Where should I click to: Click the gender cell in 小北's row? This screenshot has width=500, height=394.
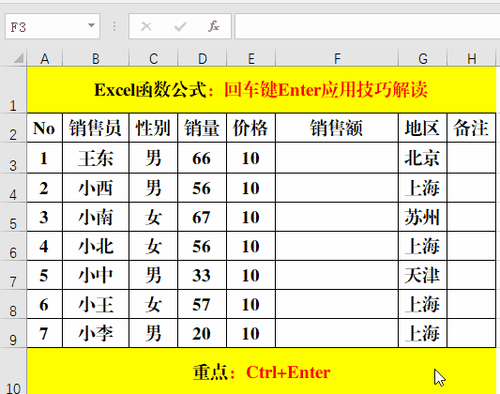tap(154, 246)
